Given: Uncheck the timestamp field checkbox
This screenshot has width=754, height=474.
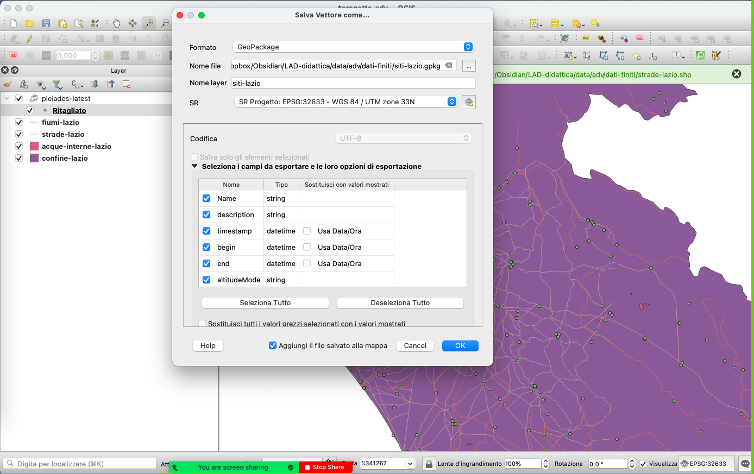Looking at the screenshot, I should coord(206,231).
